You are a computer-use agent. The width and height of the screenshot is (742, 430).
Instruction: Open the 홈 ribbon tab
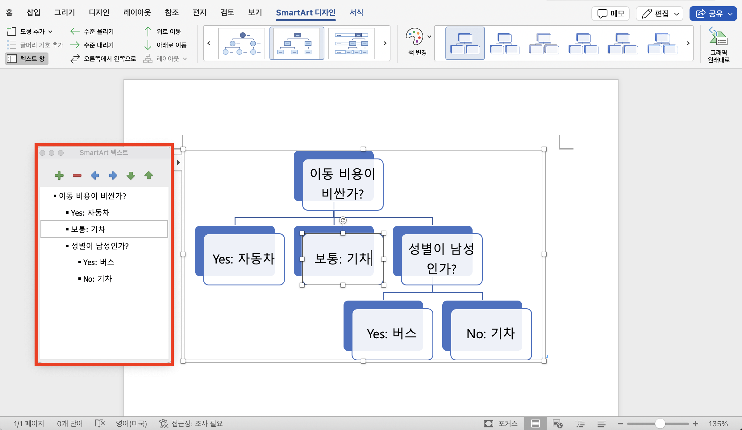pyautogui.click(x=9, y=13)
